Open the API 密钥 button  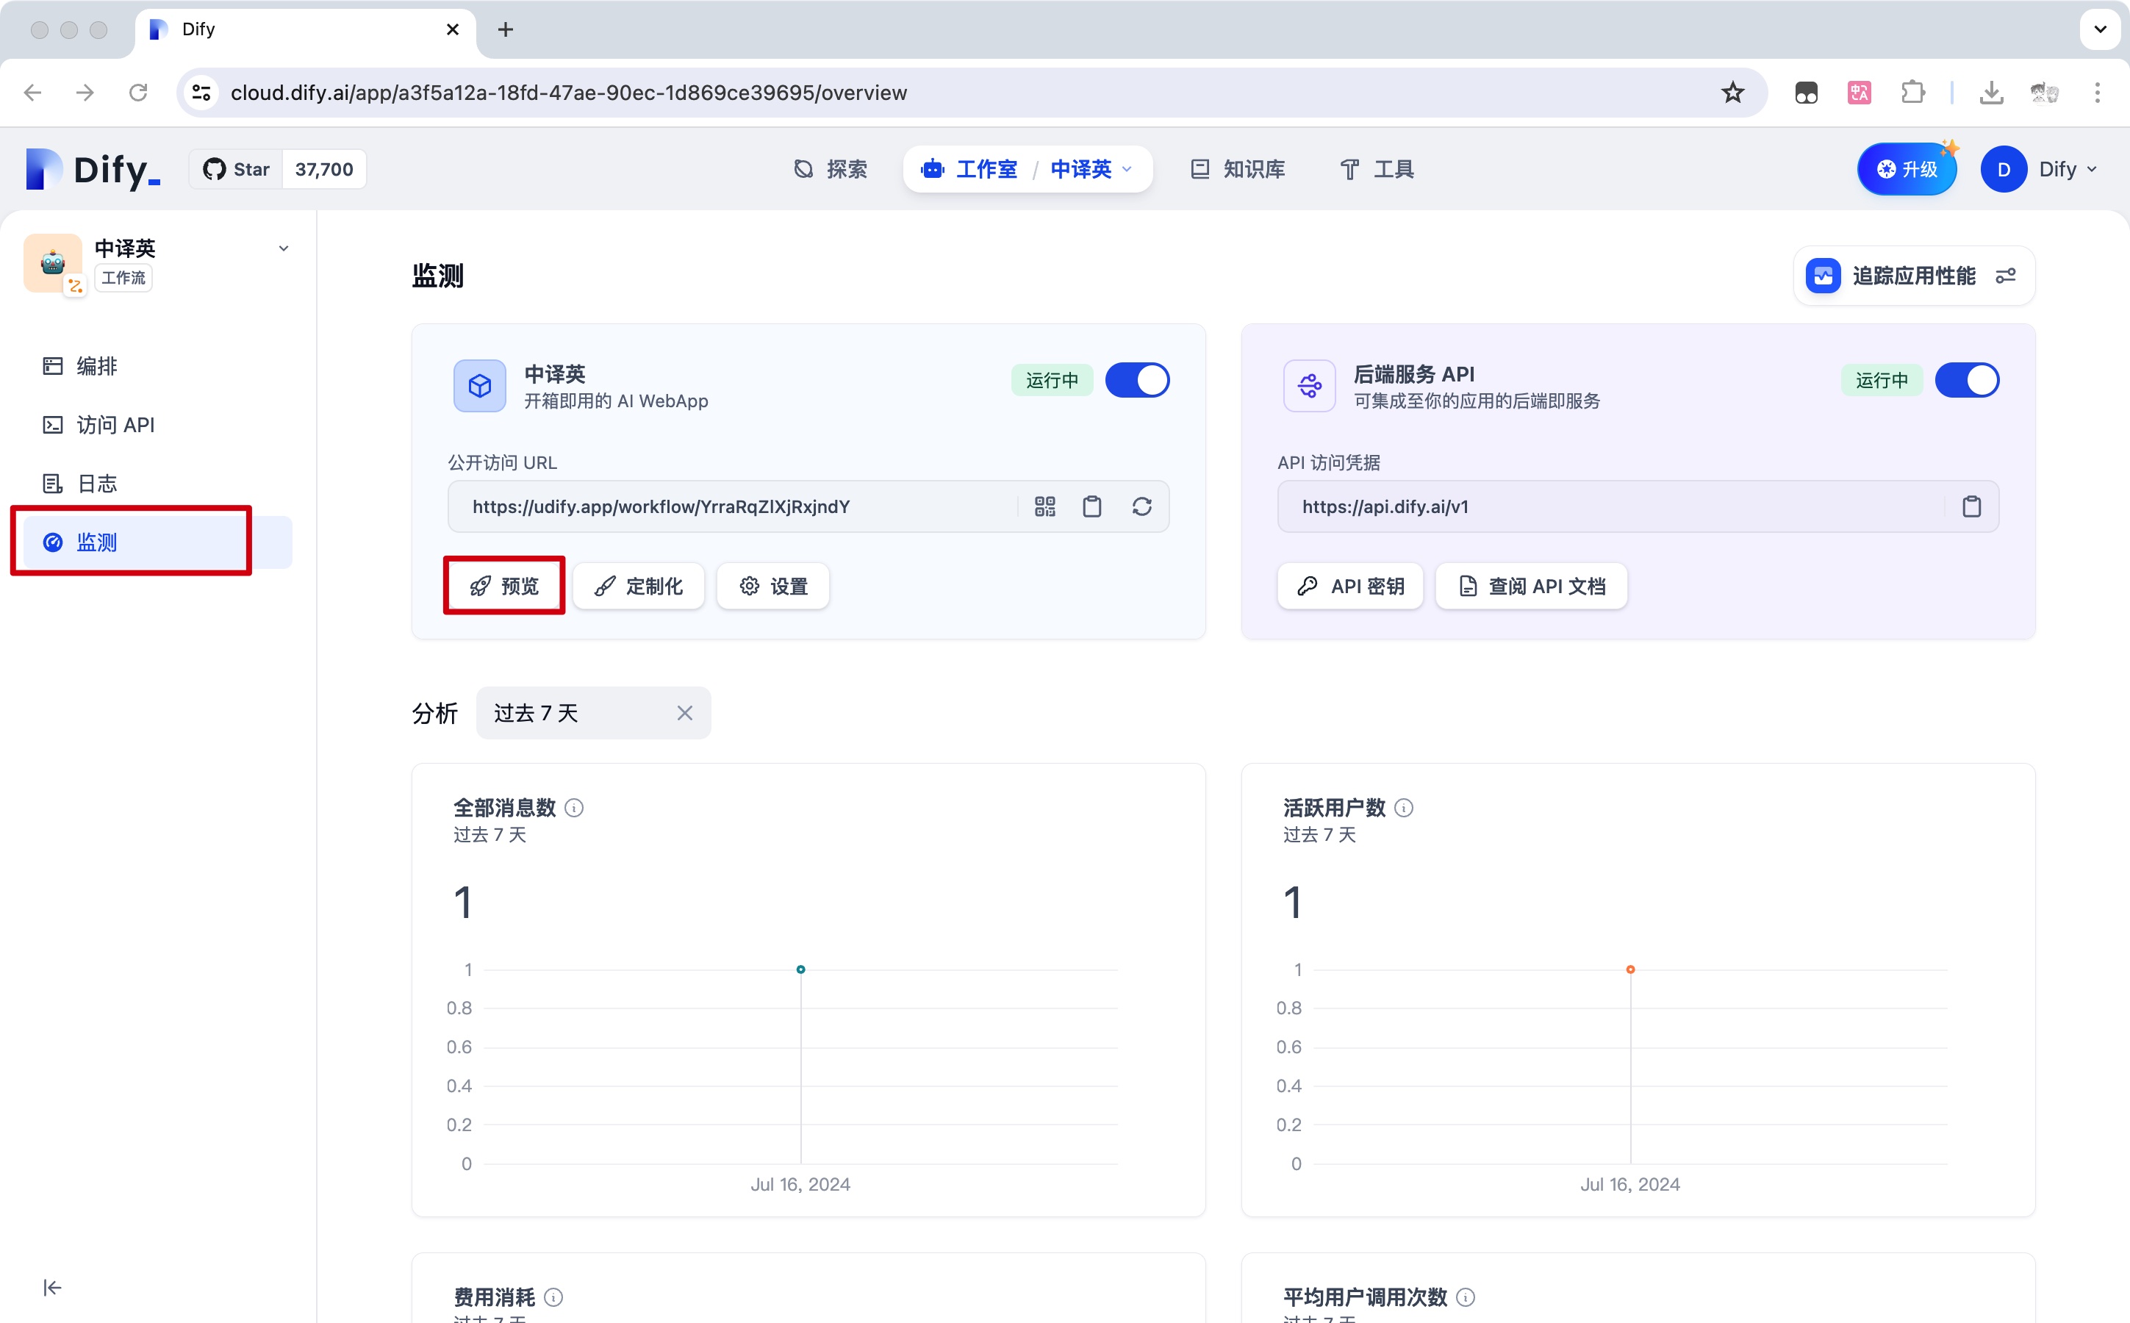(x=1349, y=587)
